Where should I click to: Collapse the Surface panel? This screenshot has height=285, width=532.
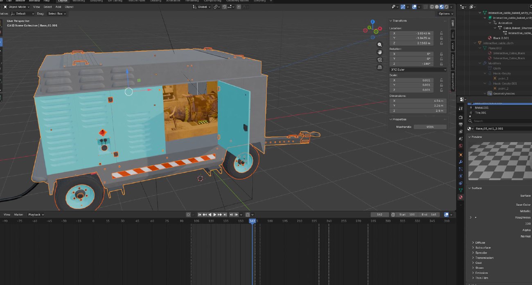476,188
